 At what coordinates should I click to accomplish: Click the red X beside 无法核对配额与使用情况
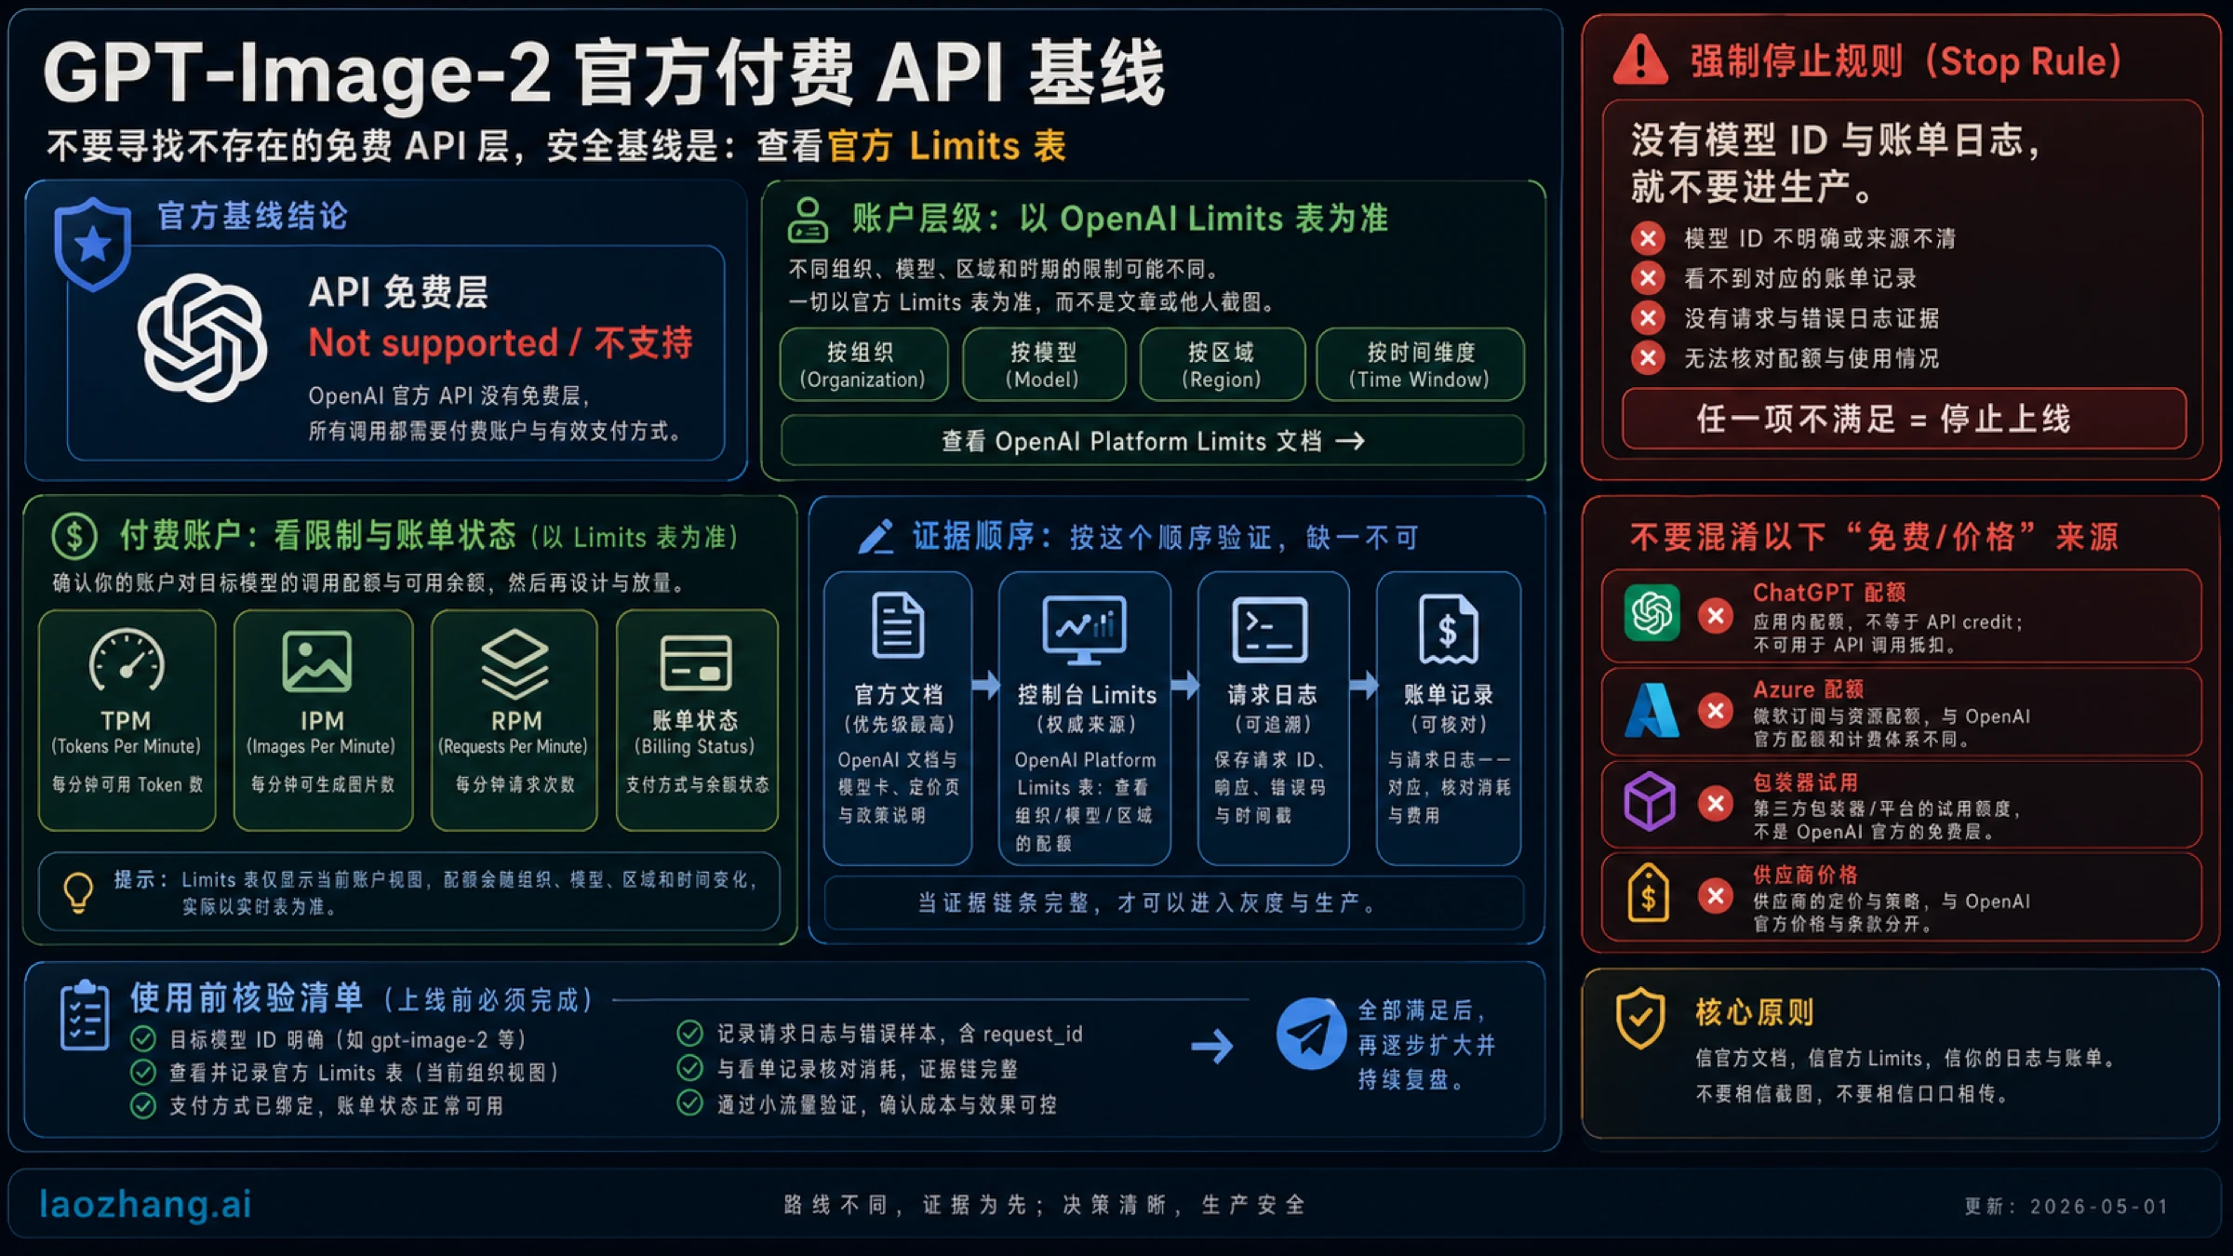point(1648,357)
